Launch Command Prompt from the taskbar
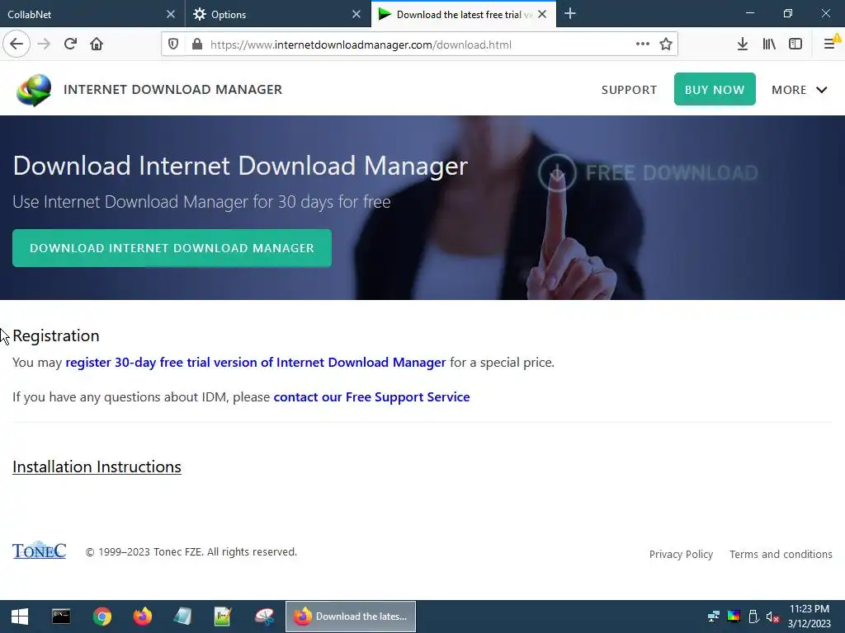 click(61, 617)
